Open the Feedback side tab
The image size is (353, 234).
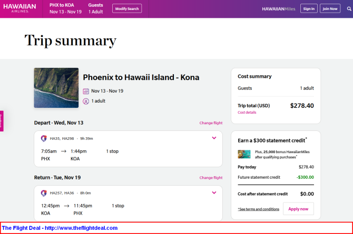(x=2, y=121)
